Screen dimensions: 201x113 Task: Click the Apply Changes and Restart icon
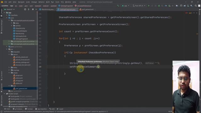(x=152, y=6)
